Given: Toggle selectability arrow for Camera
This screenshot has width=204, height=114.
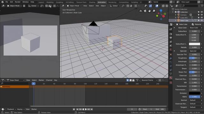Looking at the screenshot, I should 199,15.
